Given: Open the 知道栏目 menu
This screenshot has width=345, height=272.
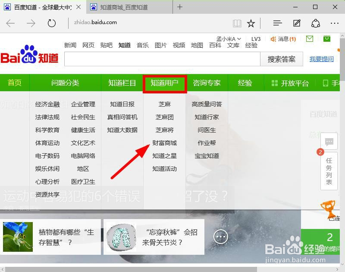Looking at the screenshot, I should point(122,83).
